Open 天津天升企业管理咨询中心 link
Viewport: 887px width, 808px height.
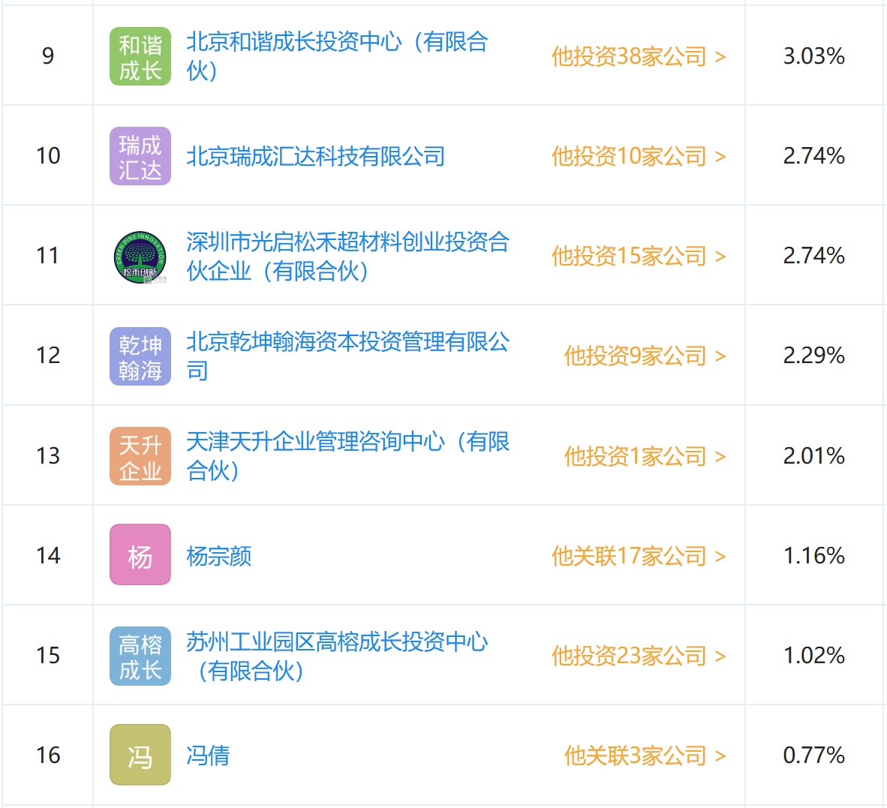coord(347,455)
